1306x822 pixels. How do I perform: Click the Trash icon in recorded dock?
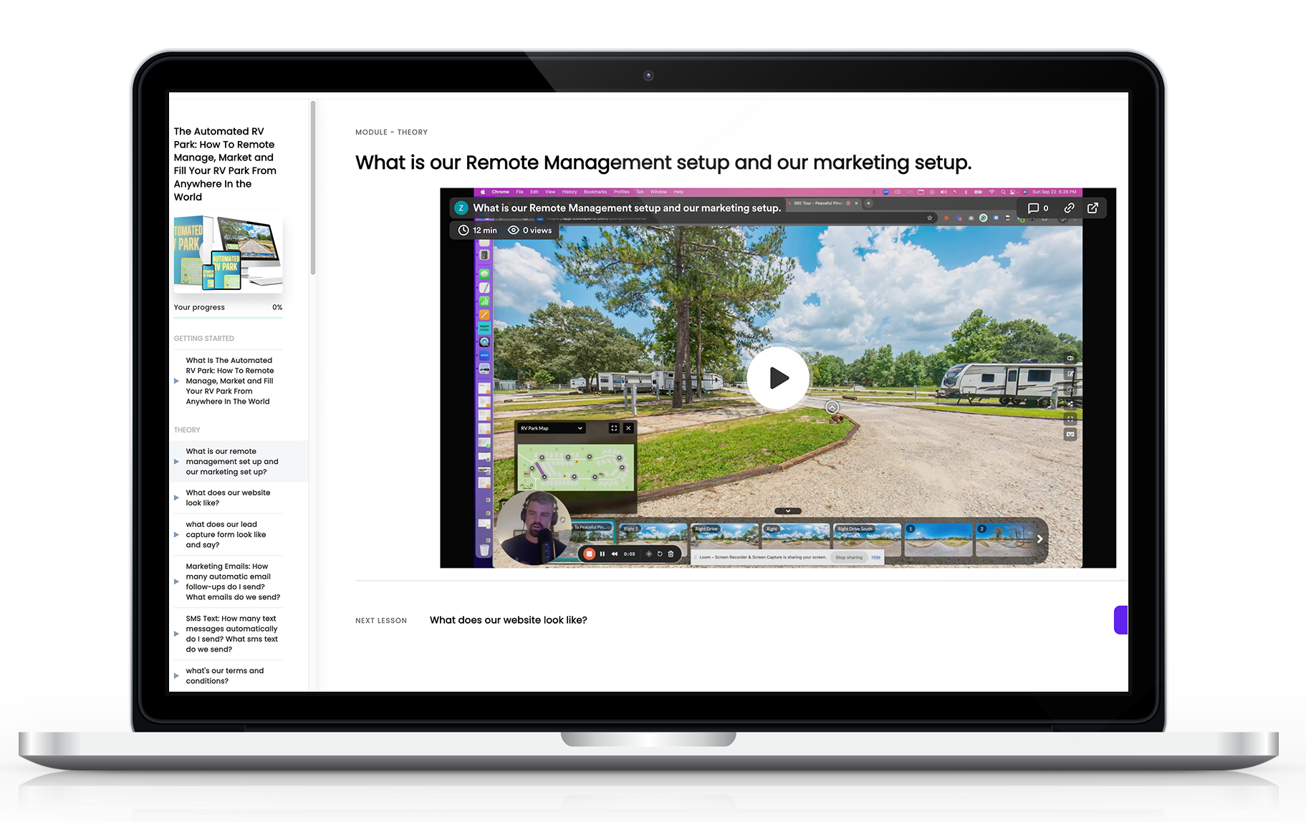(484, 550)
